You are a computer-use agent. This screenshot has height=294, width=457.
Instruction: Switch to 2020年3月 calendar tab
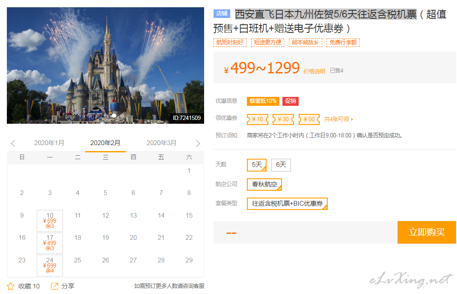click(x=161, y=143)
